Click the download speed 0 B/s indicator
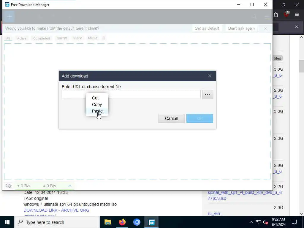304x228 pixels. 24,186
